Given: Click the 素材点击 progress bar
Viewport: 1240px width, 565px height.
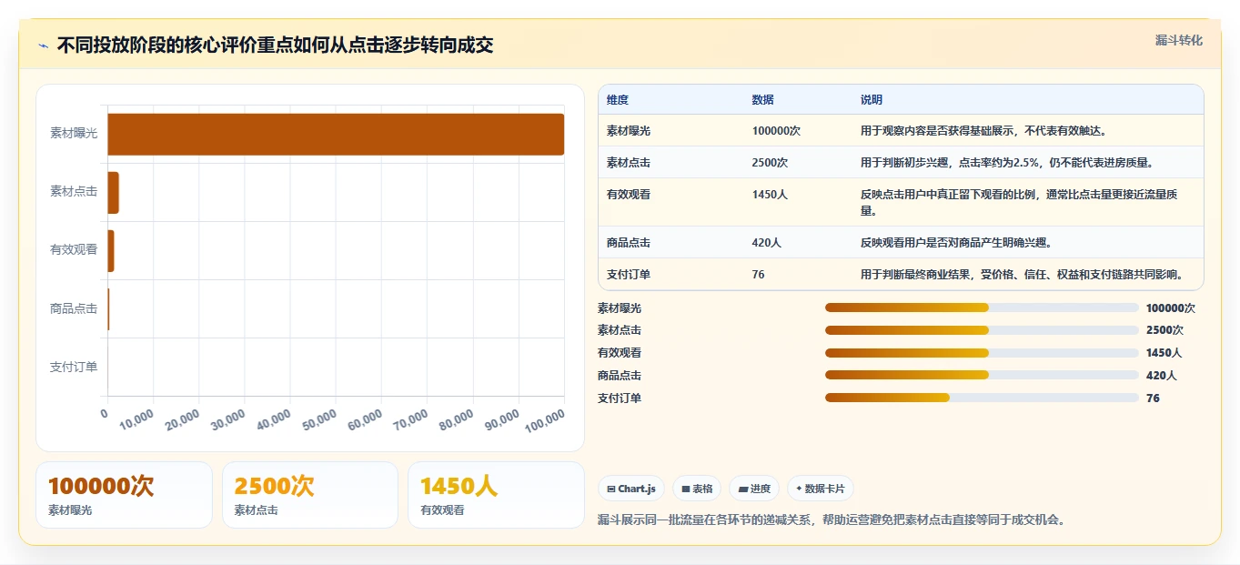Looking at the screenshot, I should [x=982, y=330].
